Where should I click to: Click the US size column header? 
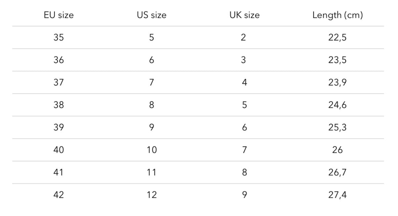pyautogui.click(x=152, y=15)
